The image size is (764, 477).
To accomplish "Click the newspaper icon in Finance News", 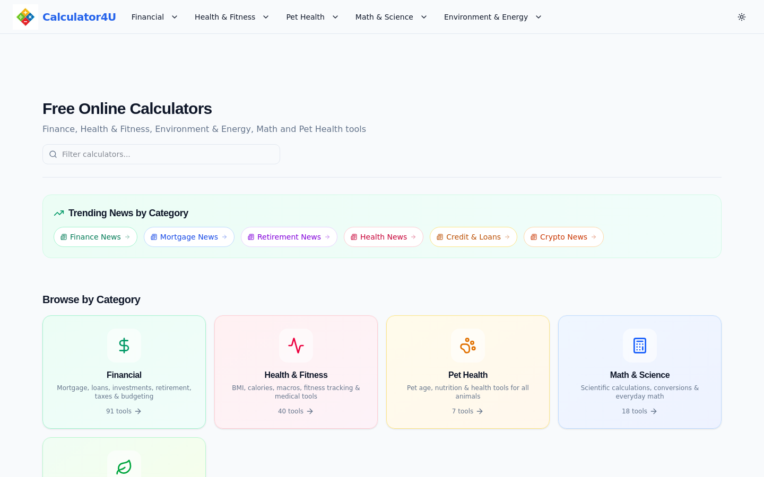I will 64,237.
